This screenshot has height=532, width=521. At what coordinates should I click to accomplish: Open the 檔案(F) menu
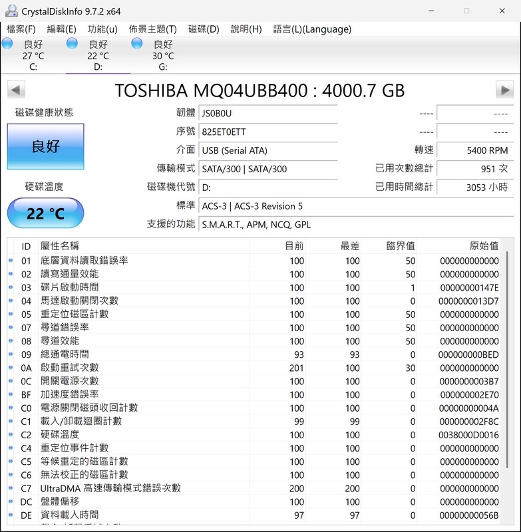click(x=21, y=29)
